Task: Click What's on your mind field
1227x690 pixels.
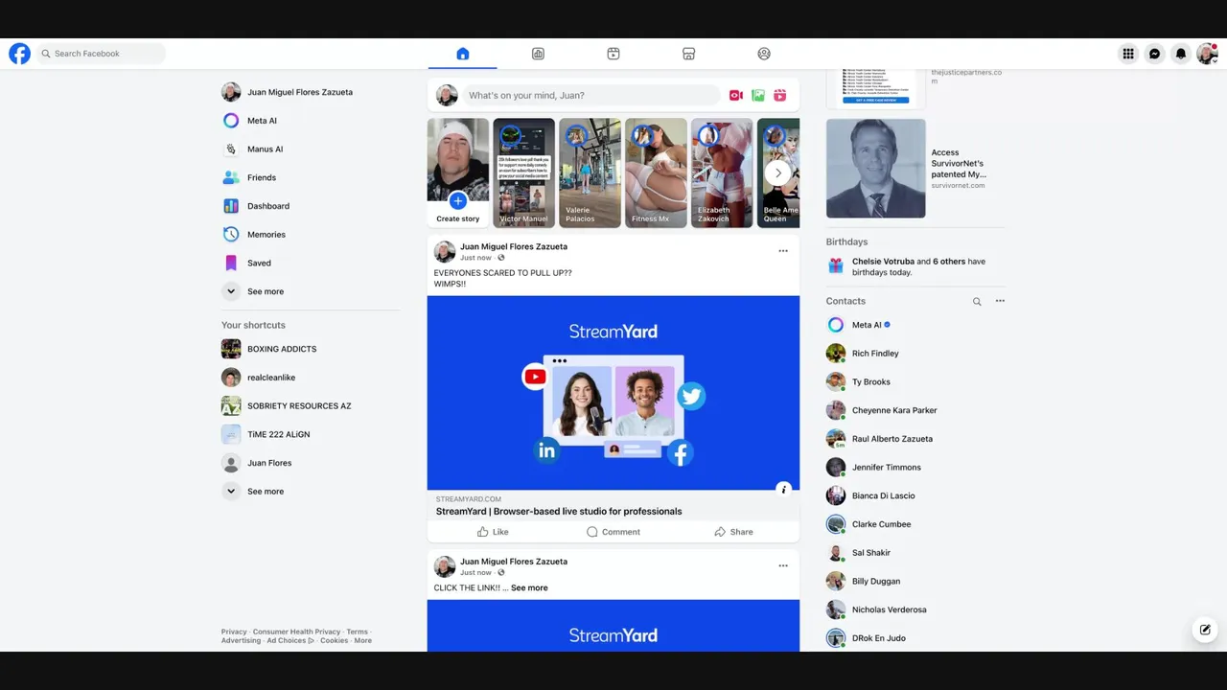Action: point(591,95)
